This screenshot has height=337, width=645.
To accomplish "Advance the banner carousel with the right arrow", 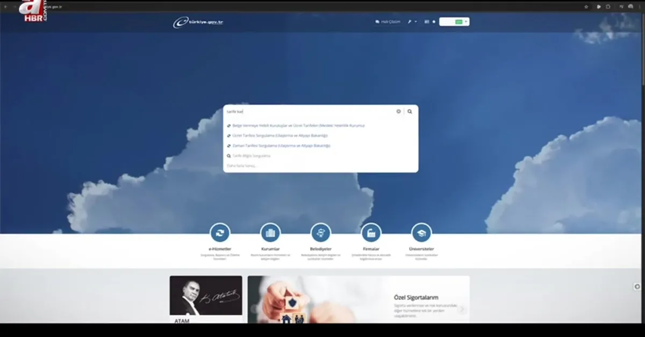I will coord(462,309).
